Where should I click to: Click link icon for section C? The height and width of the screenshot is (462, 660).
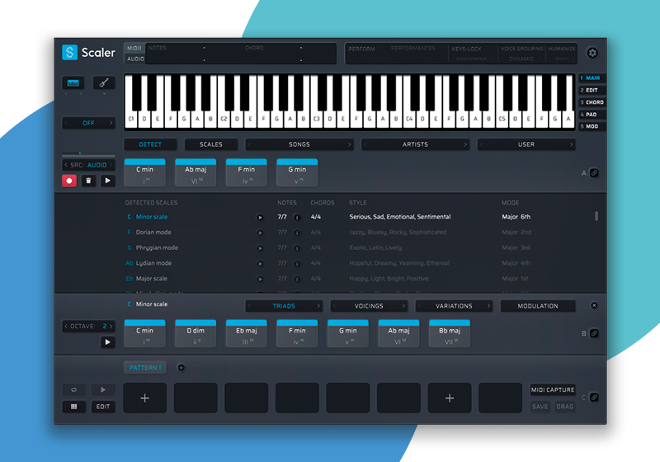click(594, 397)
